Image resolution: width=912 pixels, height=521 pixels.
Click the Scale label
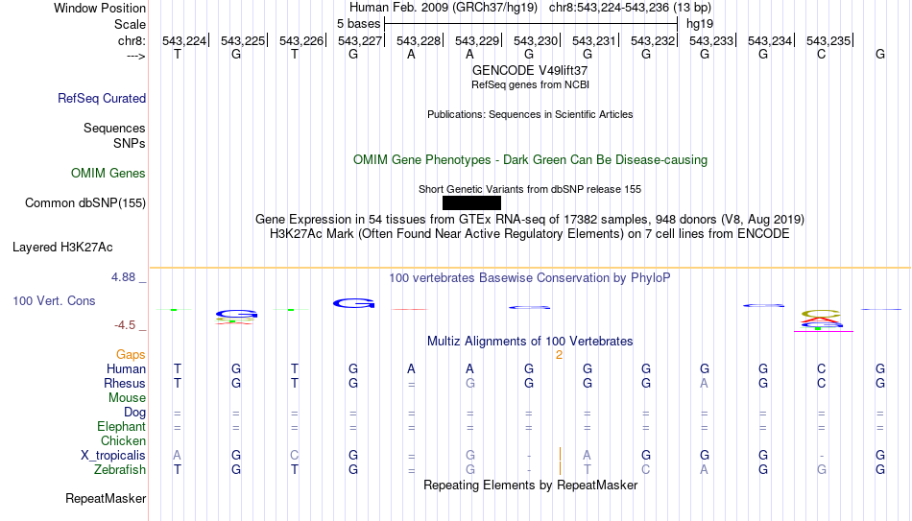click(131, 24)
